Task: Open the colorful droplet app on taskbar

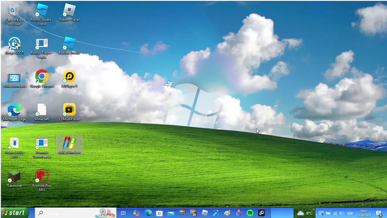Action: [239, 213]
